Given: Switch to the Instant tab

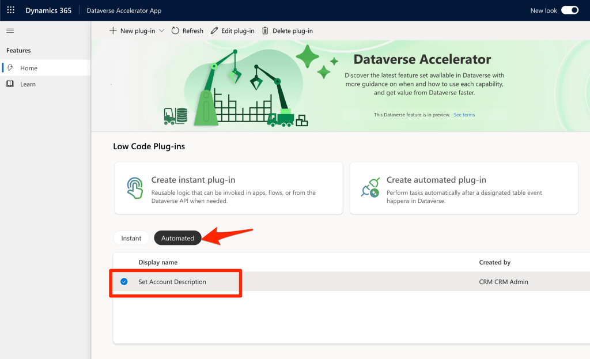Looking at the screenshot, I should click(131, 237).
